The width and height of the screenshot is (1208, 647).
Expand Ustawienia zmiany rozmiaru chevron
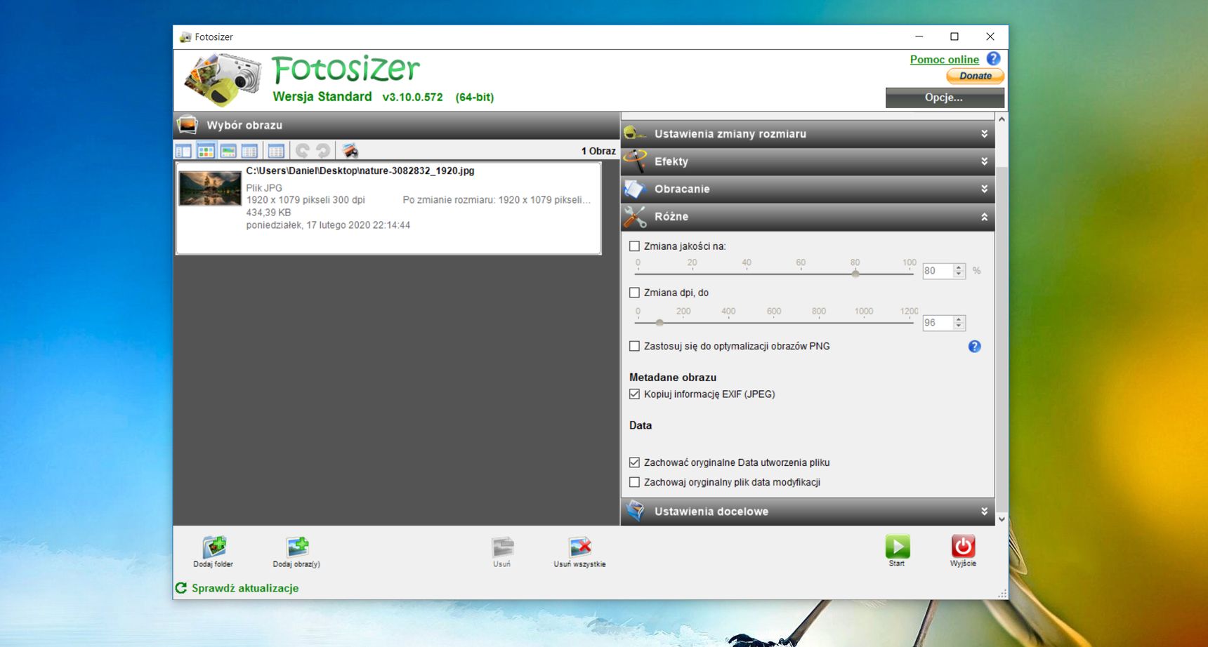pos(984,134)
